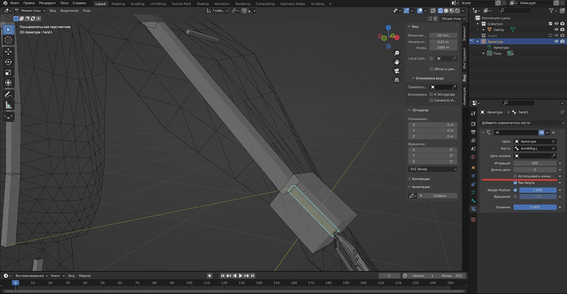Click the Select Box tool
Screen dimensions: 567x294
(x=8, y=29)
